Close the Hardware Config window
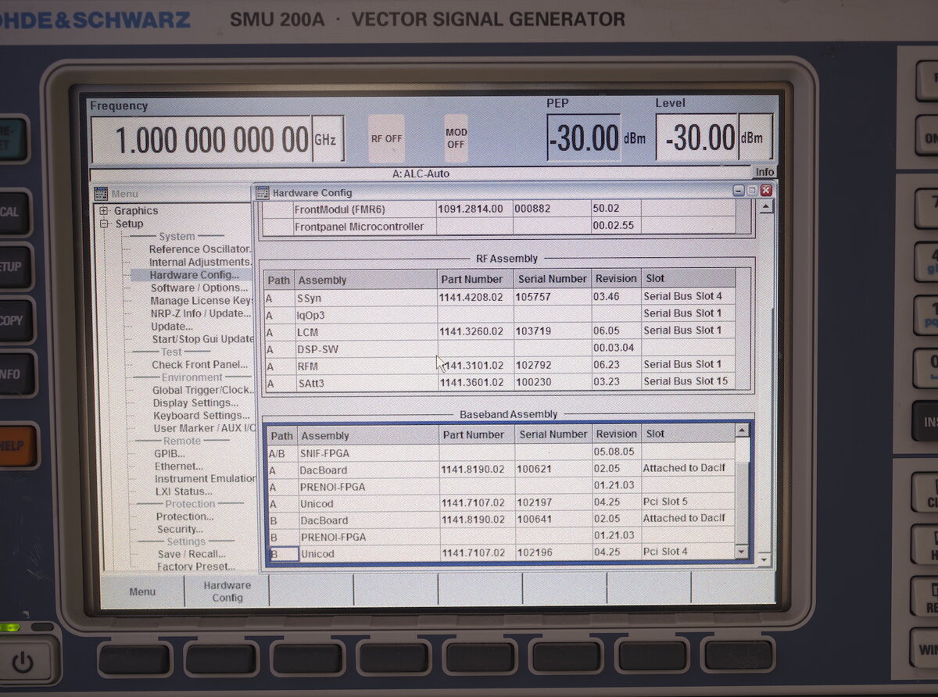Image resolution: width=938 pixels, height=697 pixels. pos(765,191)
